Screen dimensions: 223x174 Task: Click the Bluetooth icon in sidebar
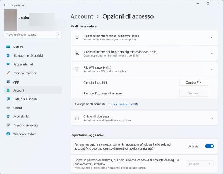8,55
